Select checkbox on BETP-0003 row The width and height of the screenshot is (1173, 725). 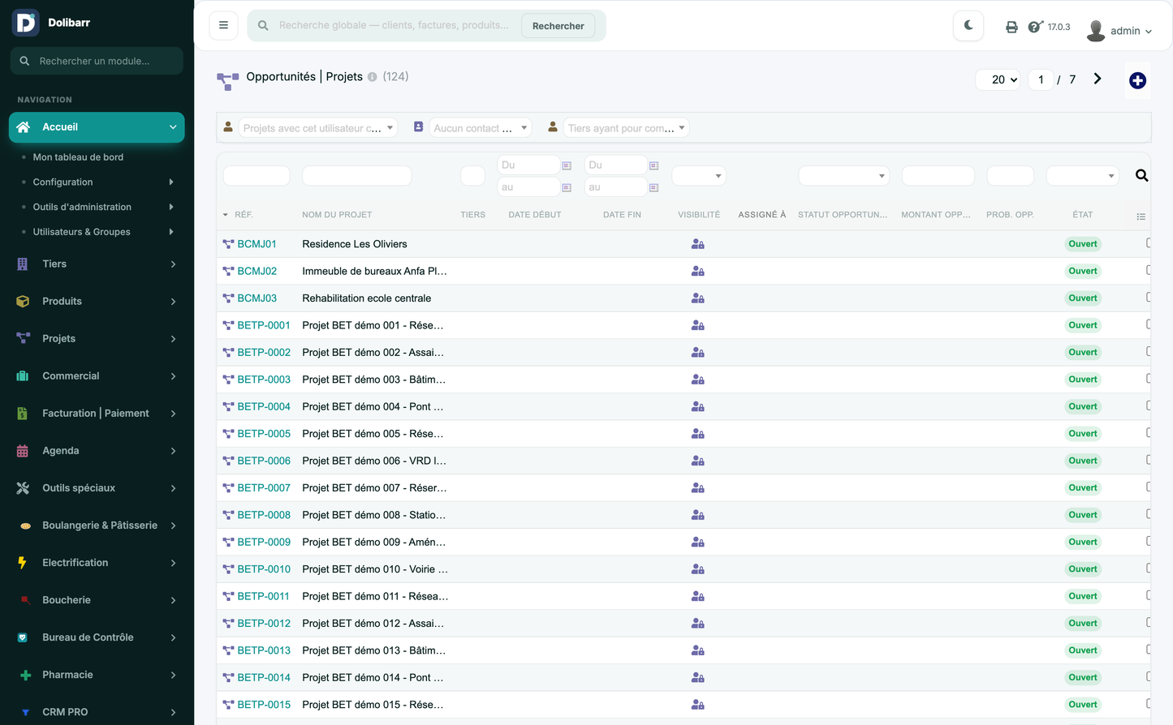click(x=1149, y=379)
